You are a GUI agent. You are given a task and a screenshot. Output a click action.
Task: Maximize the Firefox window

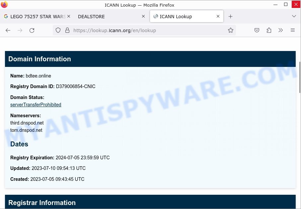tap(286, 4)
